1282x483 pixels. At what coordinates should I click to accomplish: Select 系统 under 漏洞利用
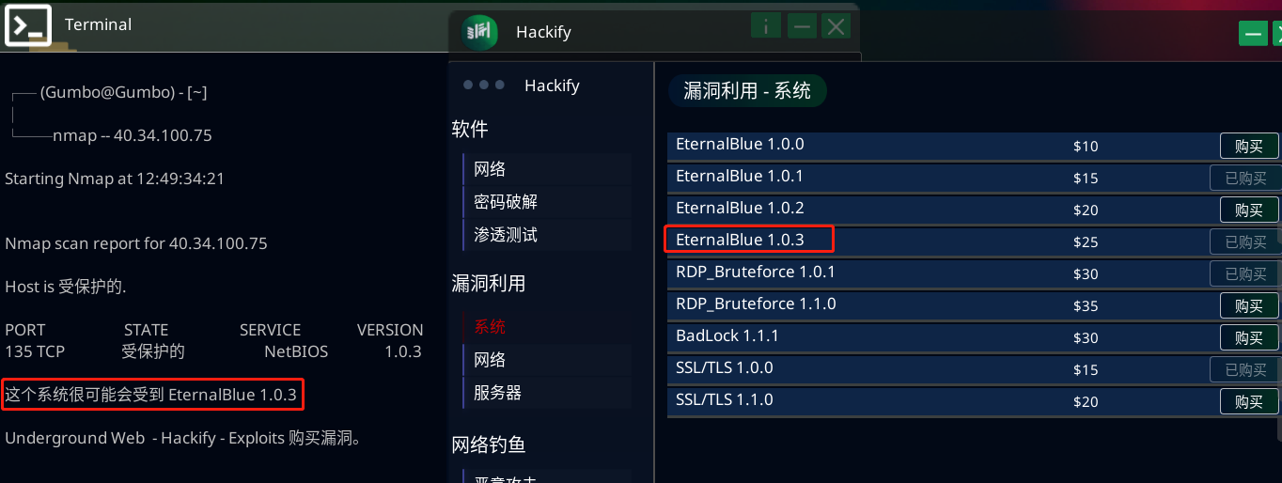coord(490,327)
